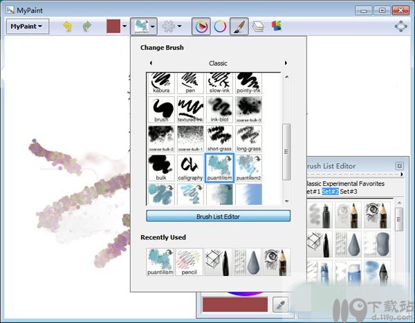This screenshot has height=323, width=415.
Task: Select the bulk brush
Action: [161, 167]
